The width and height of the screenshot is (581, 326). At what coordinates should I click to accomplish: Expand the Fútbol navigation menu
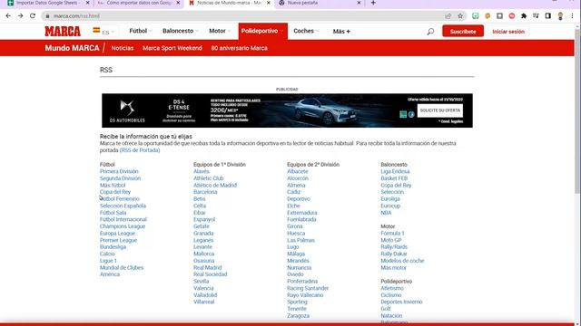(141, 31)
